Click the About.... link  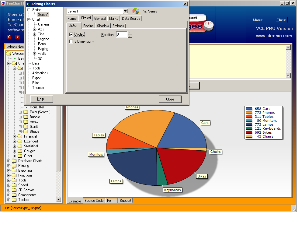click(260, 20)
